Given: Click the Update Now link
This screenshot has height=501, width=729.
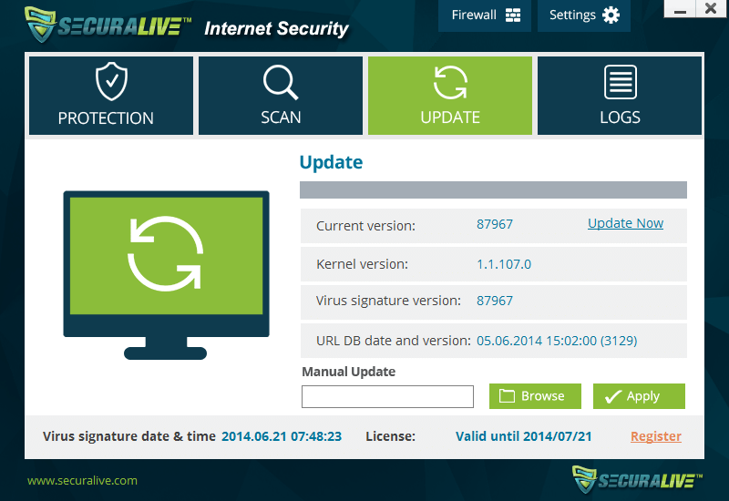Looking at the screenshot, I should pos(625,223).
